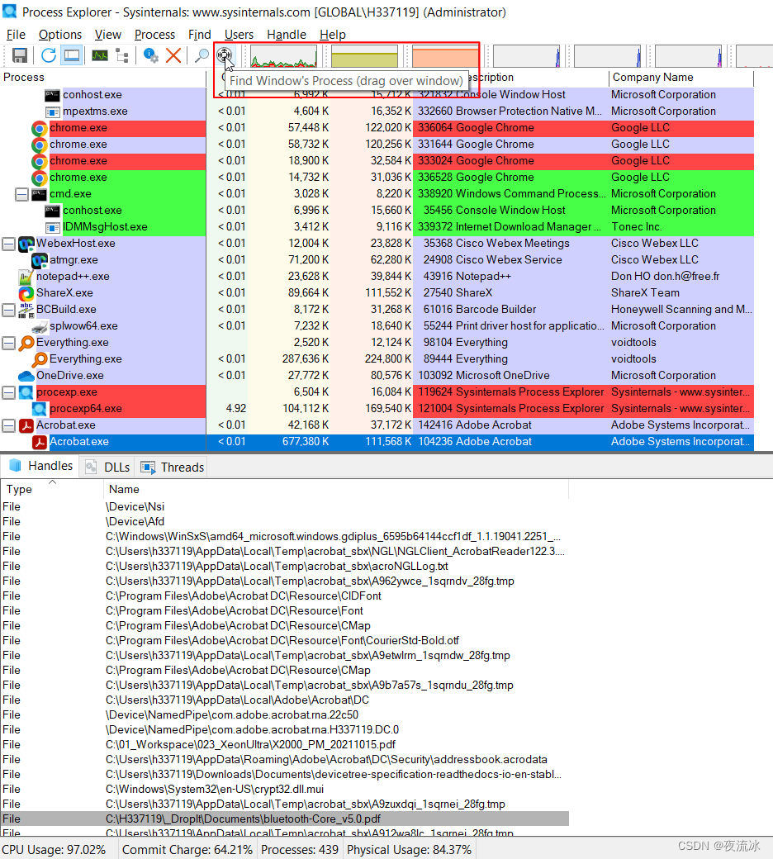Screen dimensions: 773x859
Task: Click the selected Acrobat.exe row icon
Action: click(39, 442)
